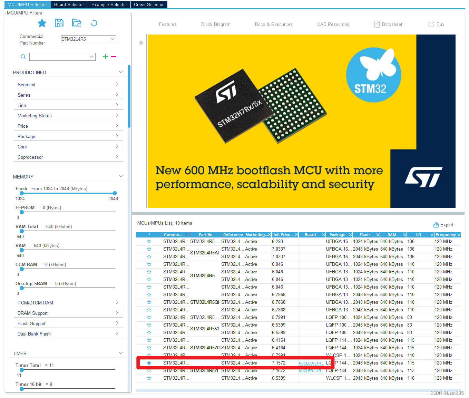This screenshot has height=398, width=469.
Task: Click the Flash slider handle at 2048
Action: (115, 193)
